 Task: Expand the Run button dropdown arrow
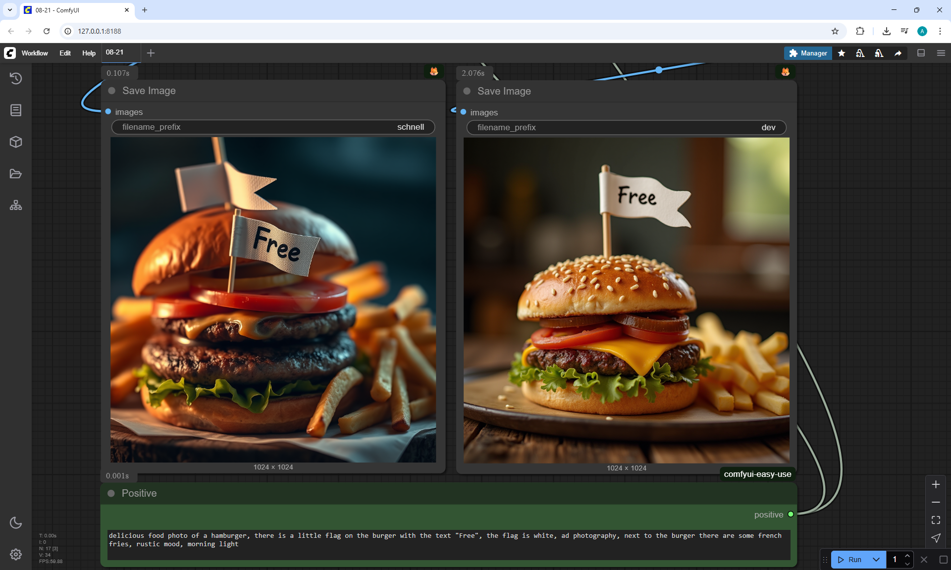click(876, 560)
